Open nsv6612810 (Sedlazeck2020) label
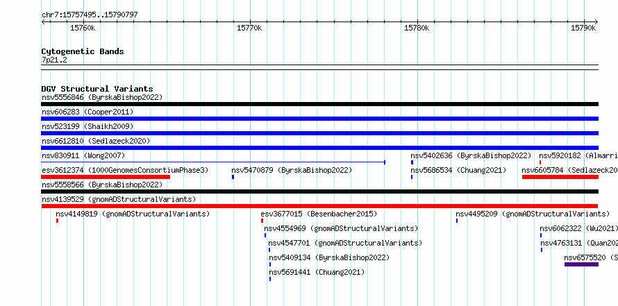Screen dimensions: 618x306 pos(96,141)
